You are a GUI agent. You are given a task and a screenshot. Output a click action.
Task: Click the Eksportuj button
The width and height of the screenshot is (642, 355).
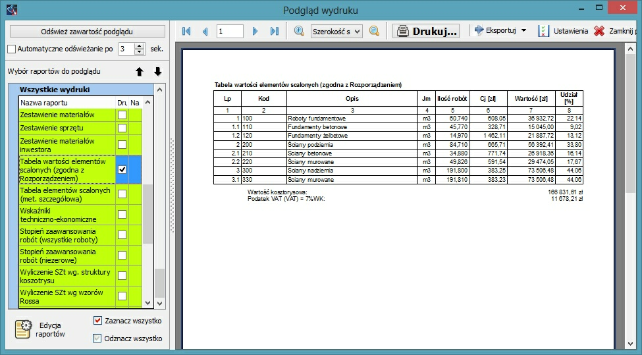coord(495,30)
